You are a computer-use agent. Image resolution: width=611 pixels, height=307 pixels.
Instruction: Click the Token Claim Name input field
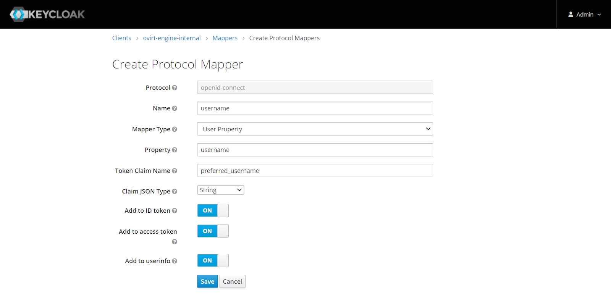315,171
